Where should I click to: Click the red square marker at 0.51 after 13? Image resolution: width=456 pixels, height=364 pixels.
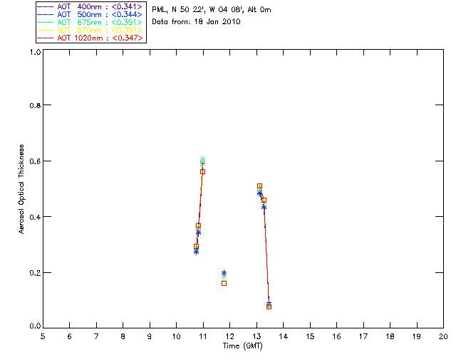point(259,186)
